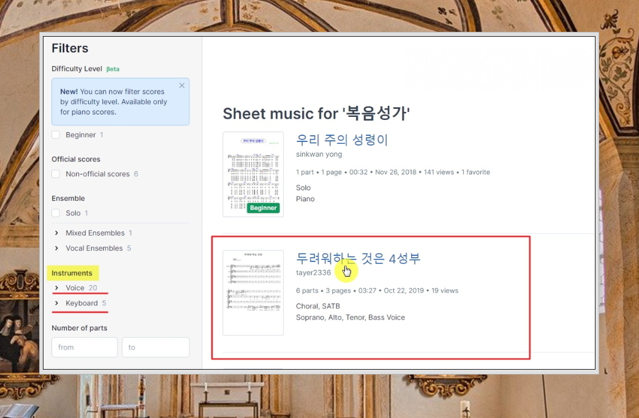This screenshot has width=639, height=418.
Task: Click the 'Choral, SATB' text
Action: pos(318,306)
